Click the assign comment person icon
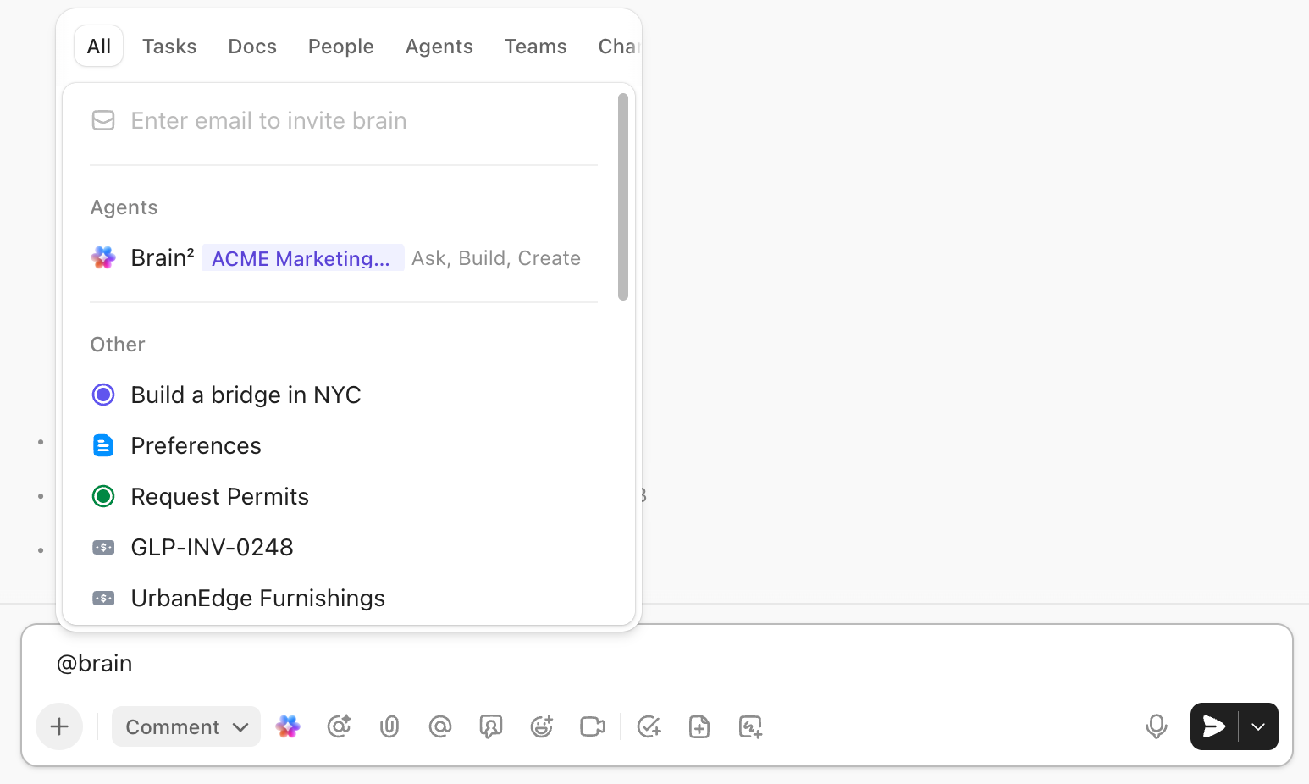 pos(491,726)
